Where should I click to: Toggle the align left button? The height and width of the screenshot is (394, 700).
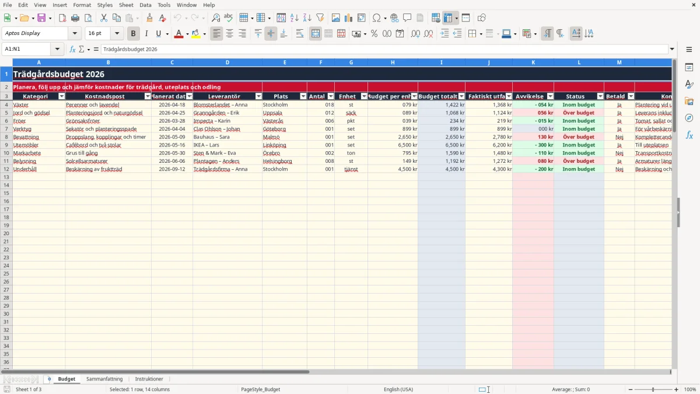tap(217, 34)
